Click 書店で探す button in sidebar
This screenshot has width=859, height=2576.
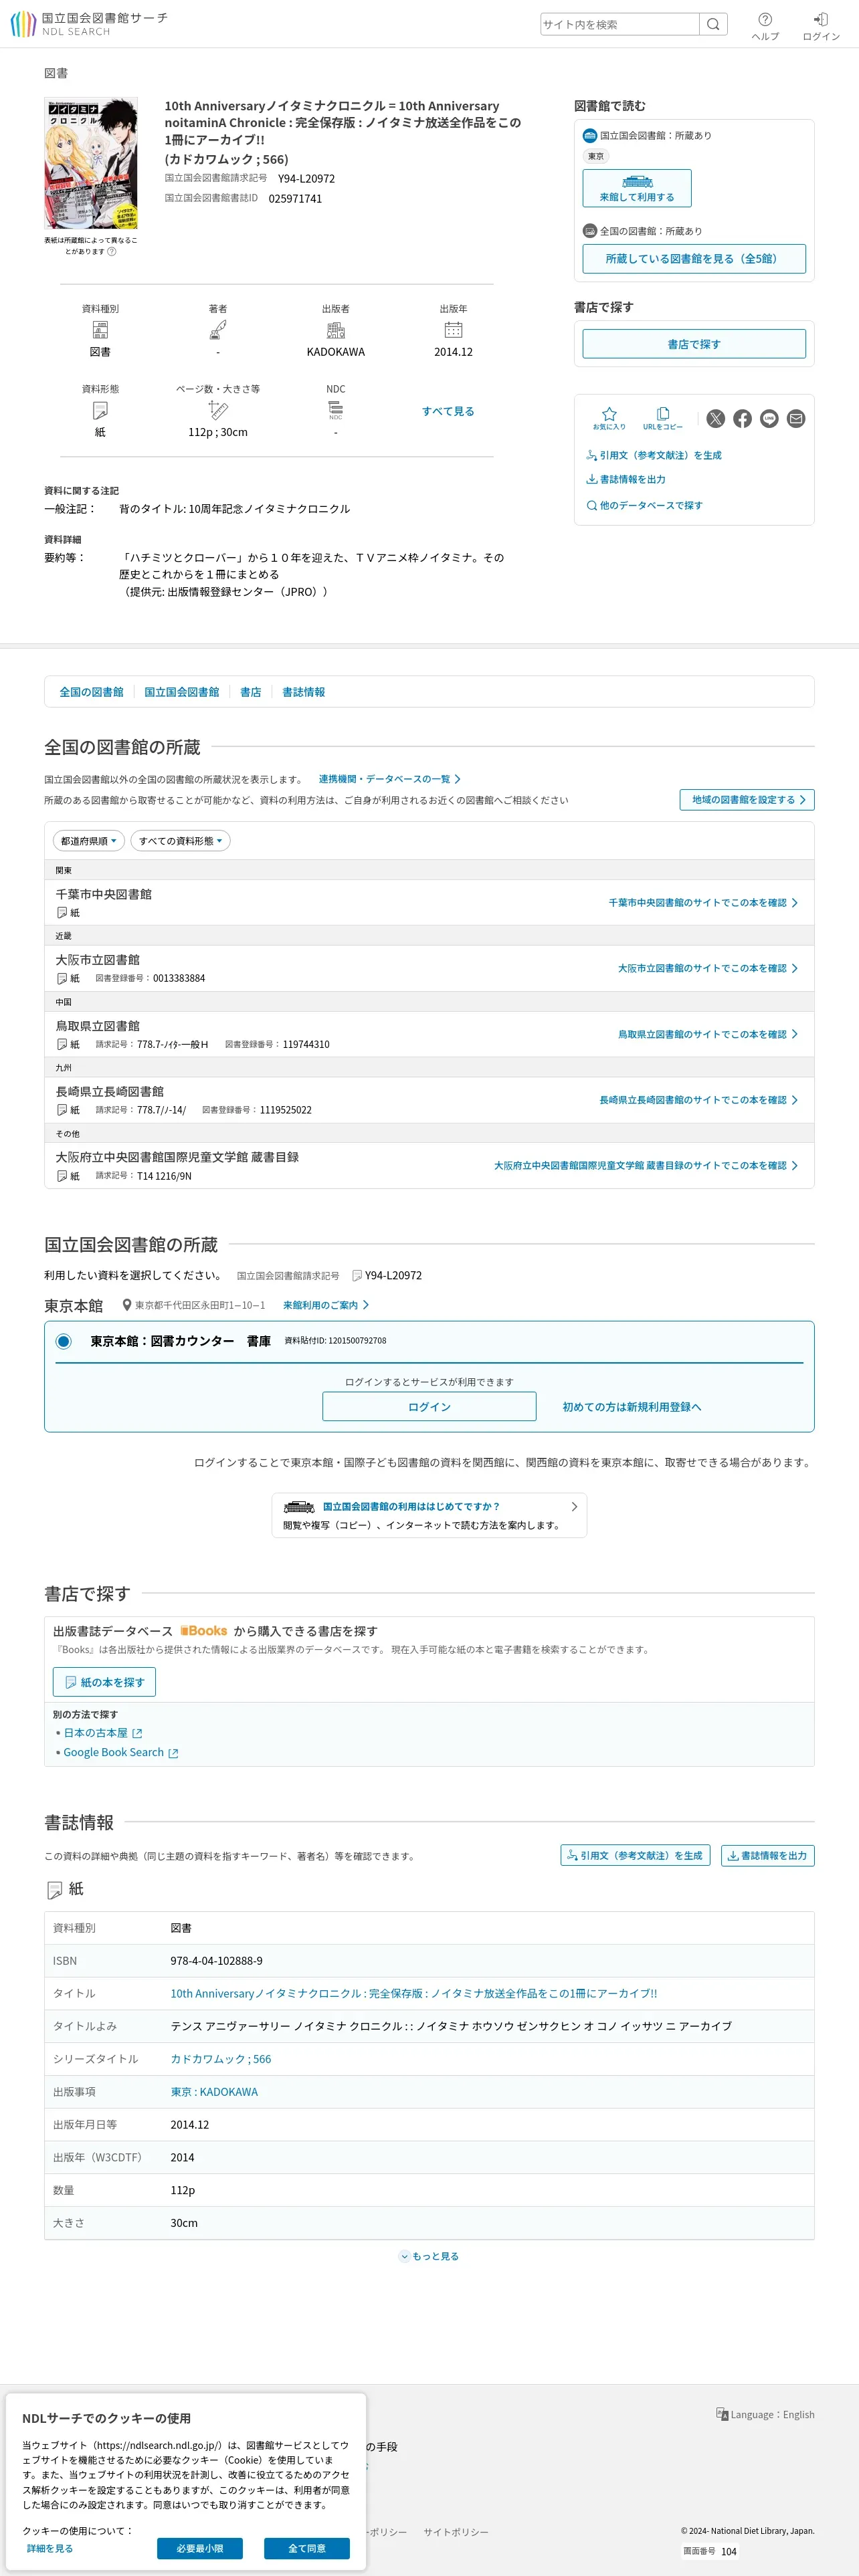tap(694, 344)
